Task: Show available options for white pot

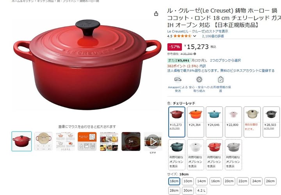Action: click(x=196, y=155)
